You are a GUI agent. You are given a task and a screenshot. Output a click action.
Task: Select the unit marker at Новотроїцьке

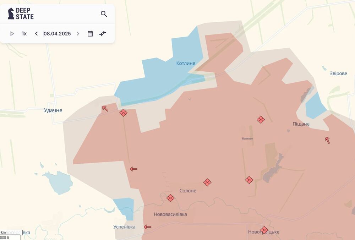click(x=264, y=230)
